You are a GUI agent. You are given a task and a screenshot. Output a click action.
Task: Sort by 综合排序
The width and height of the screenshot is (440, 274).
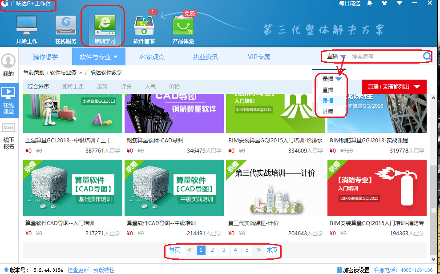tap(38, 87)
